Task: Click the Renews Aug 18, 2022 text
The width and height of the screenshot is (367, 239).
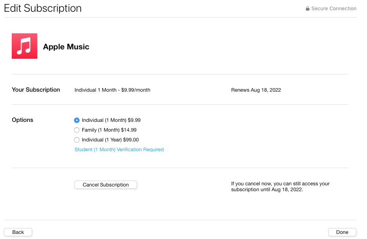Action: click(256, 90)
